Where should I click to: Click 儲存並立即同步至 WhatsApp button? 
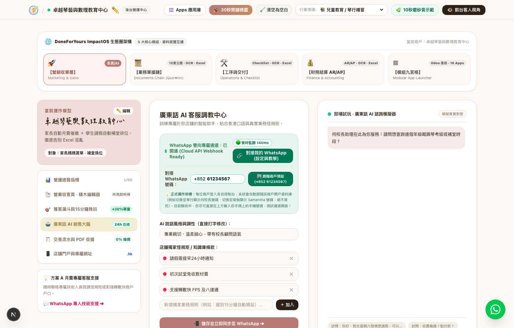click(x=229, y=323)
